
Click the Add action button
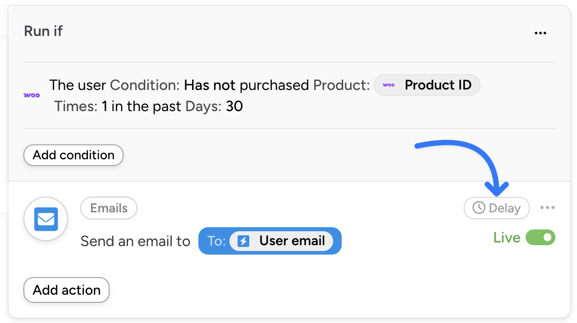67,290
